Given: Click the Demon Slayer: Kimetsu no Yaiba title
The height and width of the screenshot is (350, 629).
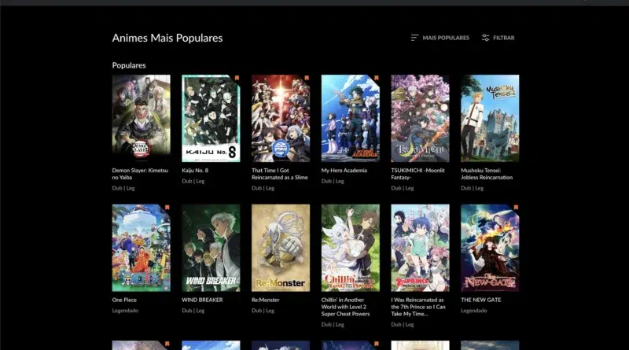Looking at the screenshot, I should (140, 174).
